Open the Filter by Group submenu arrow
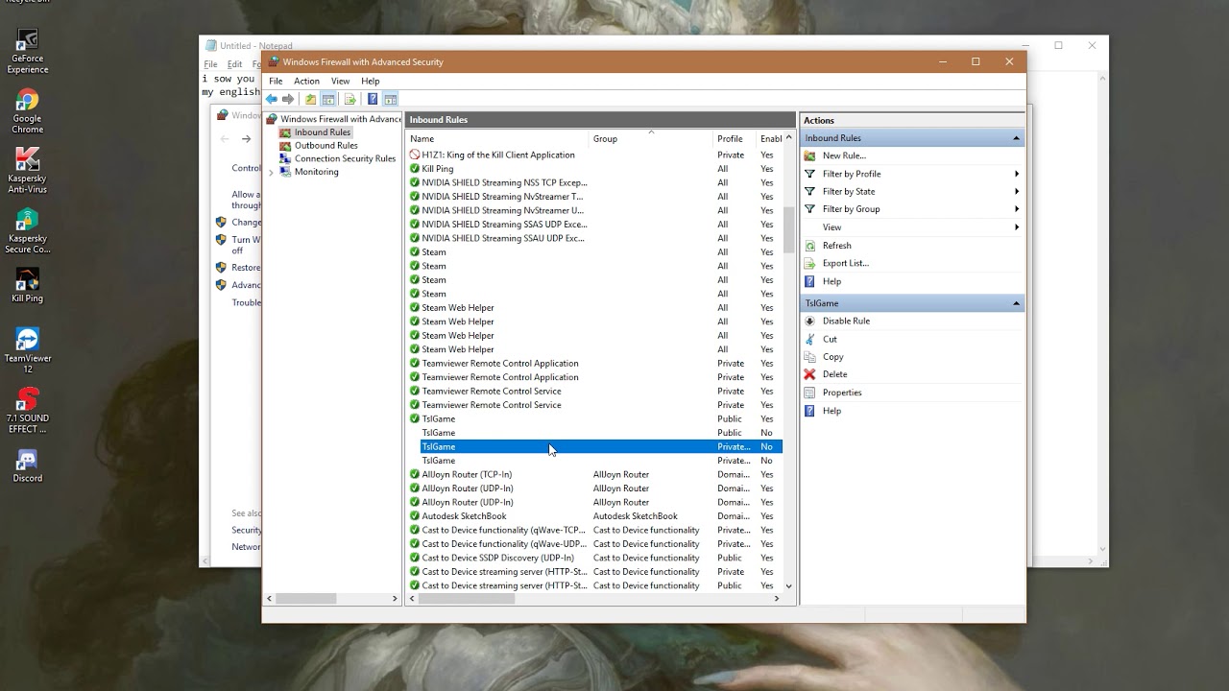 (1017, 208)
